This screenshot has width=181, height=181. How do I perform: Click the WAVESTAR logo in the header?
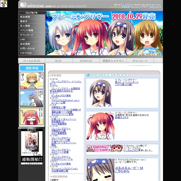32,5
